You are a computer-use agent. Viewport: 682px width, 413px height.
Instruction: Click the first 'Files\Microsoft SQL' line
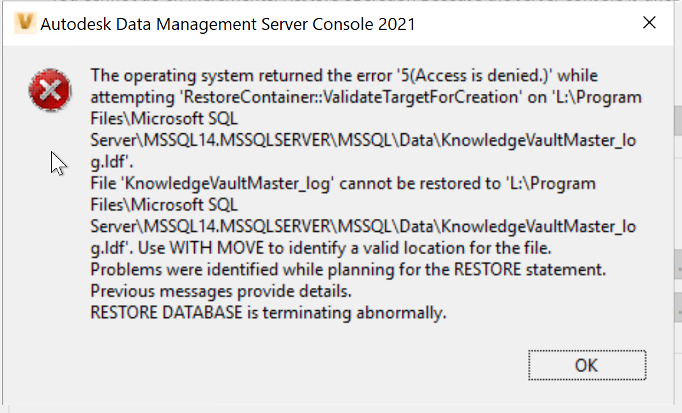coord(164,119)
